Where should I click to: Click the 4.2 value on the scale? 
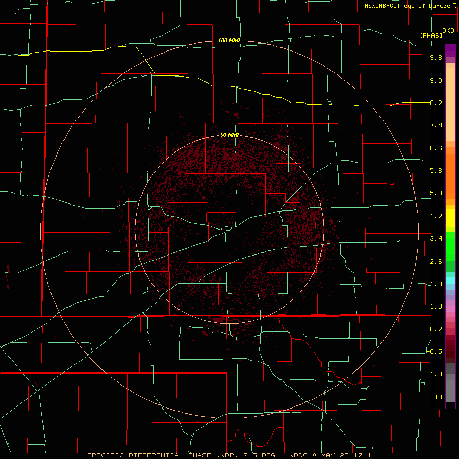coord(436,216)
